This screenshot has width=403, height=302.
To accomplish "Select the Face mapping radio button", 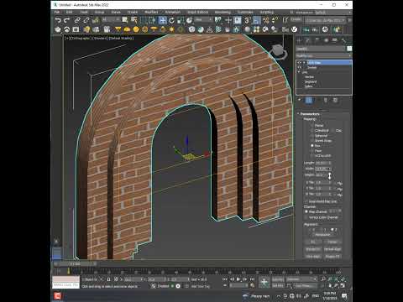I will click(x=311, y=151).
